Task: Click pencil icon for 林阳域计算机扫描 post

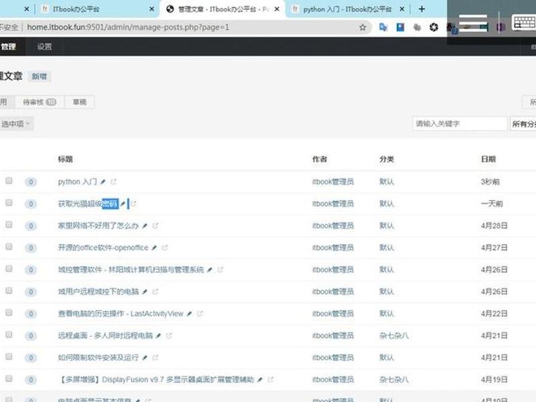Action: (x=210, y=270)
